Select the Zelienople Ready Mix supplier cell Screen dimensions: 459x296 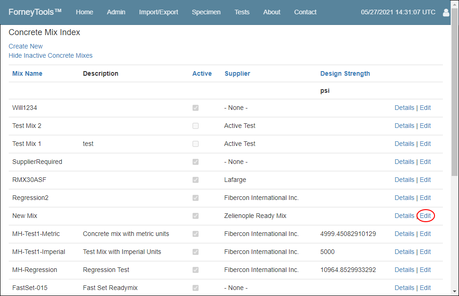pos(255,216)
